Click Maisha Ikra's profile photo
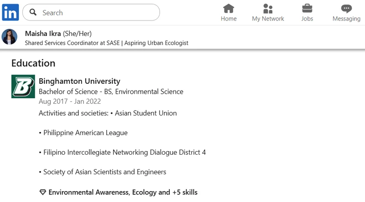The width and height of the screenshot is (365, 202). pos(10,37)
